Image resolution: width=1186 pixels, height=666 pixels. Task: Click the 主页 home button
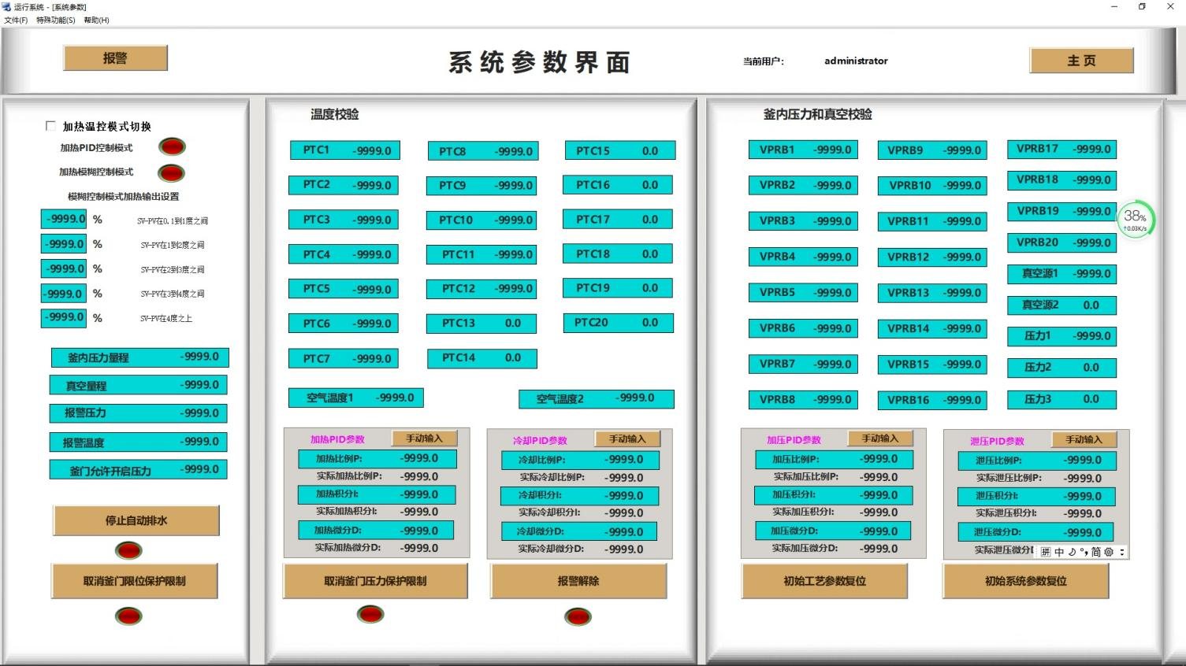click(1080, 60)
